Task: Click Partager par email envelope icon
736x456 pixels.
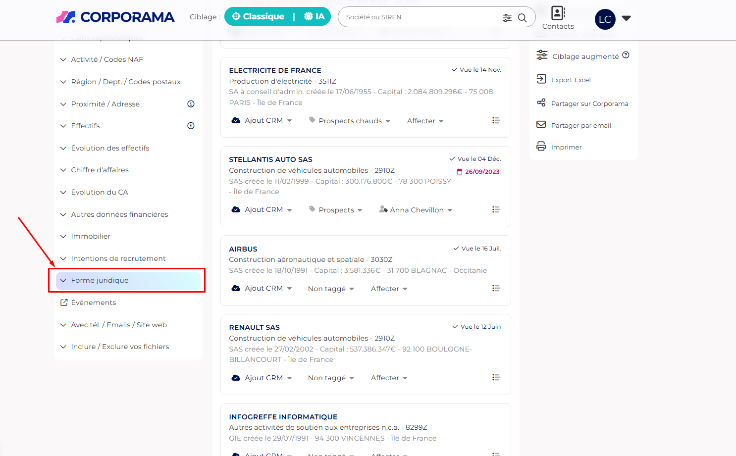Action: tap(541, 125)
